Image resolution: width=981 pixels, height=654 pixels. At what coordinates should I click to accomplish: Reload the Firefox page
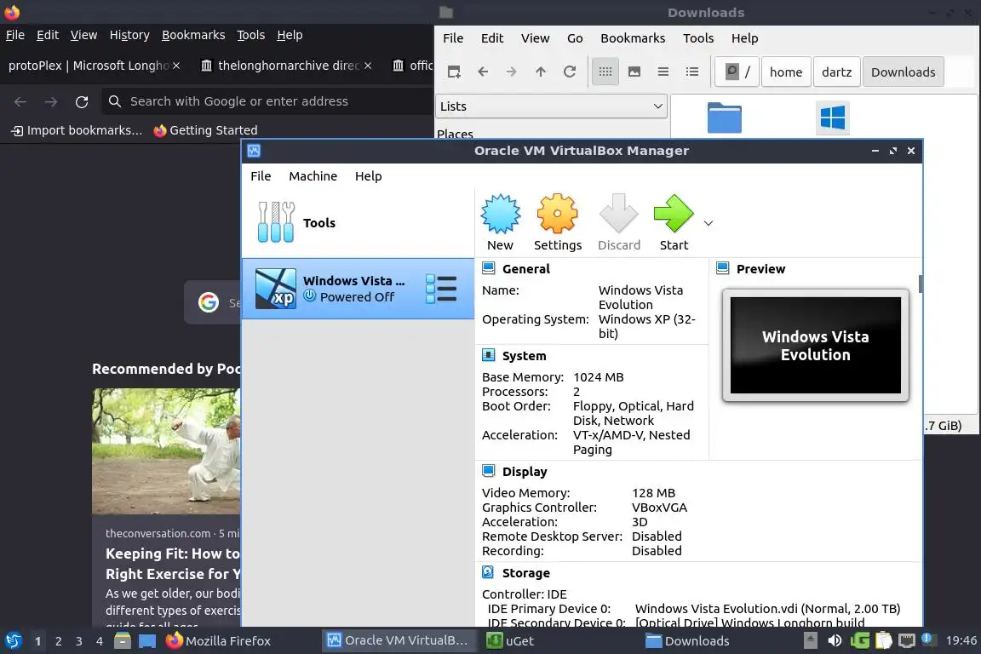(82, 101)
